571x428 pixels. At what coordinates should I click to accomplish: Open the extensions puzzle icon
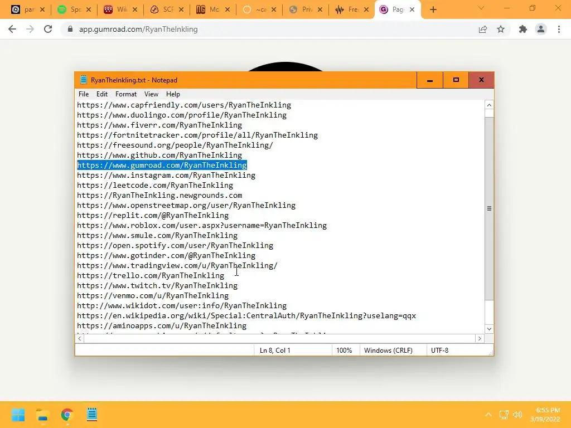click(x=523, y=29)
